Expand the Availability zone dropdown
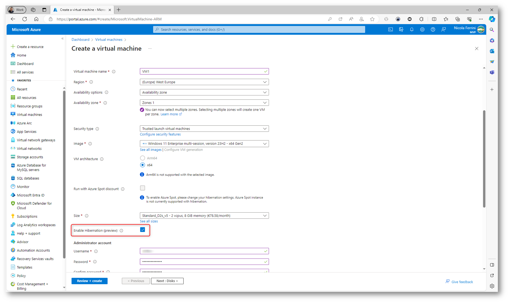The width and height of the screenshot is (509, 303). pyautogui.click(x=204, y=103)
